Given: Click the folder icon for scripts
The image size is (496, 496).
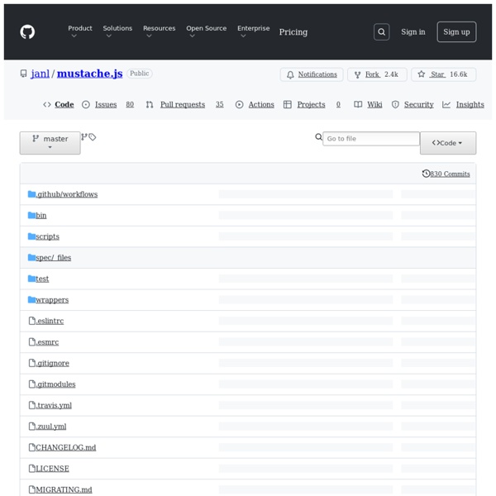Looking at the screenshot, I should (31, 236).
